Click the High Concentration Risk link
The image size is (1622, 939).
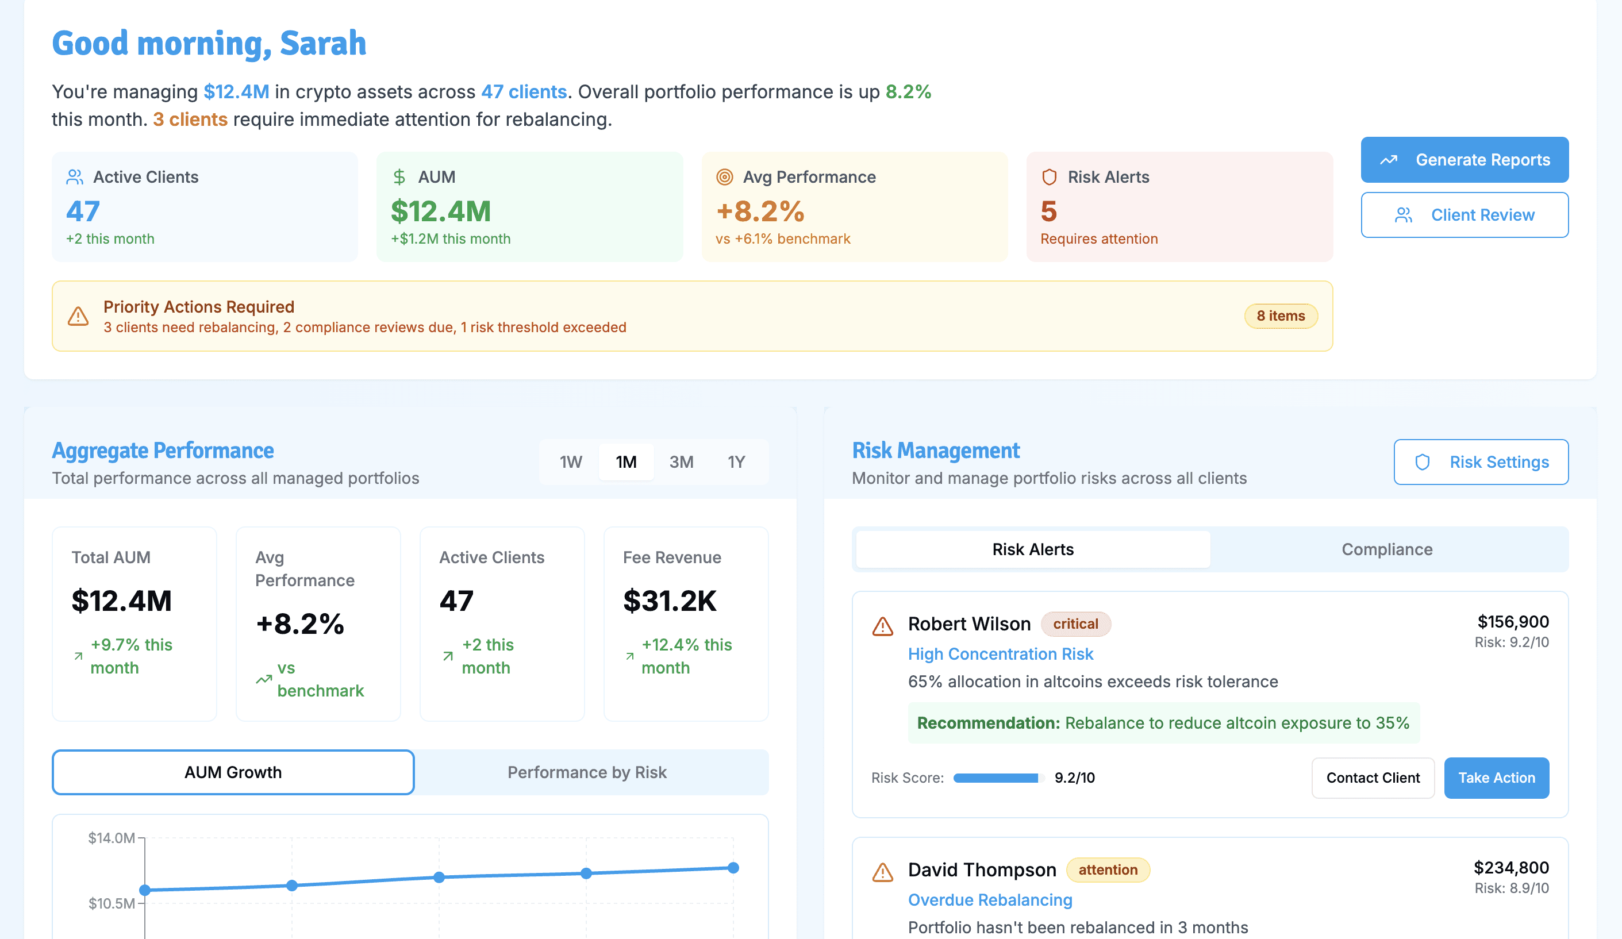click(x=1000, y=654)
